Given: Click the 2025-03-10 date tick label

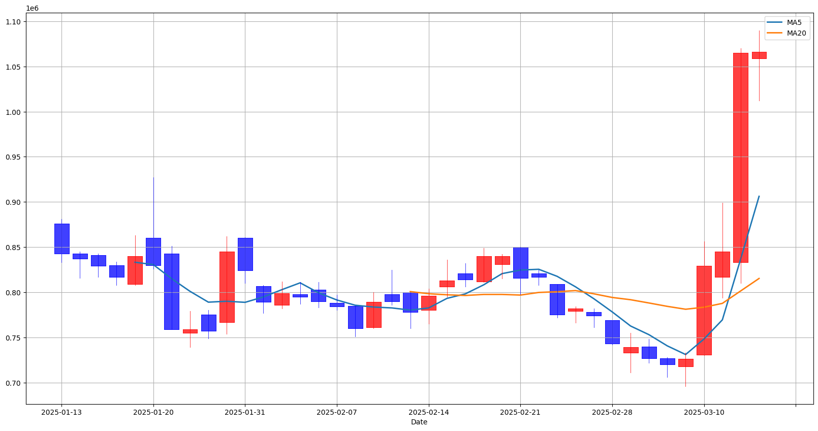Looking at the screenshot, I should 704,412.
